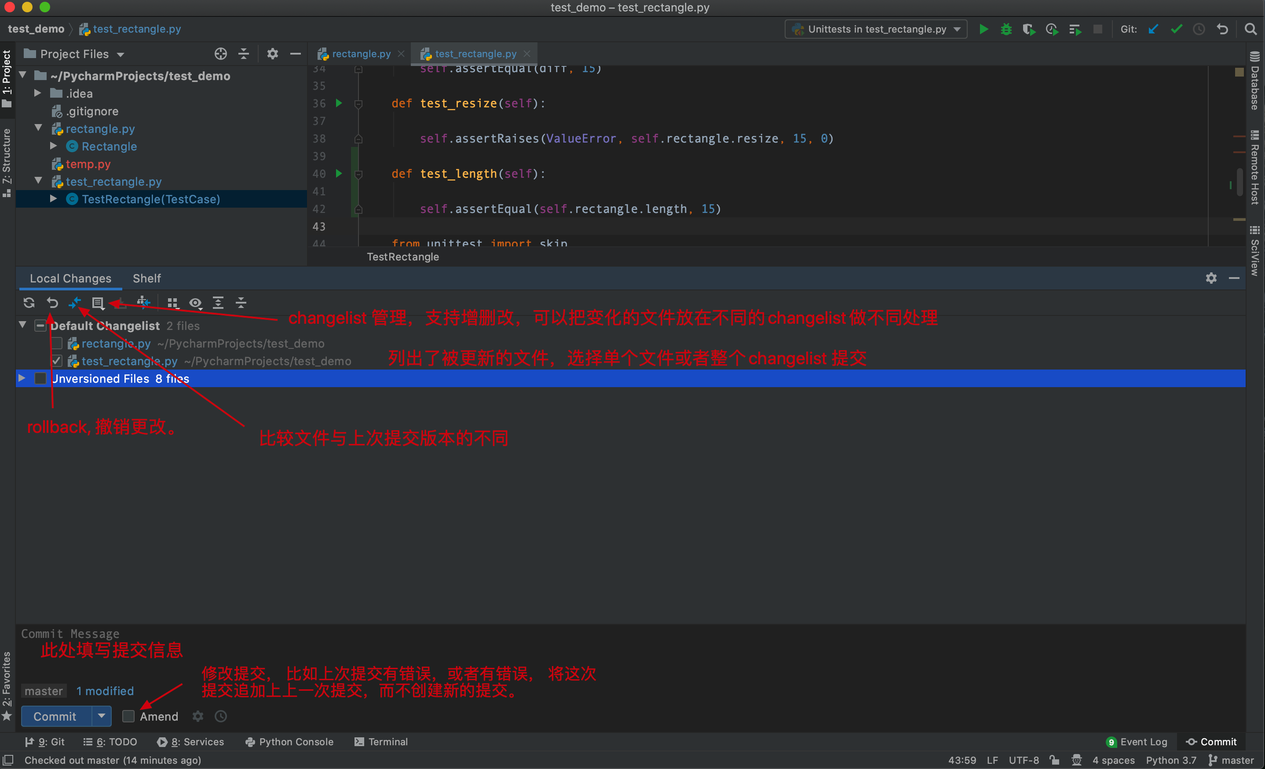1265x769 pixels.
Task: Show diff with the blue arrows icon
Action: 75,303
